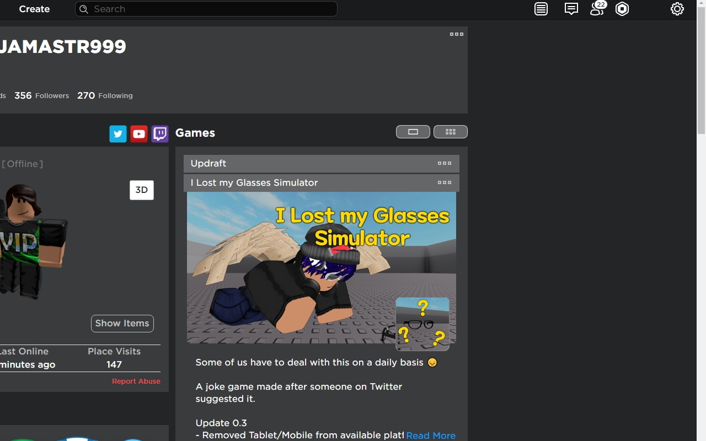Open the chat messages icon
This screenshot has width=706, height=441.
(571, 9)
